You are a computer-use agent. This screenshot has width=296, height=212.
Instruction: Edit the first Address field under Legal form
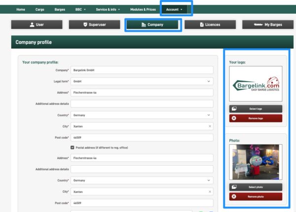click(142, 92)
